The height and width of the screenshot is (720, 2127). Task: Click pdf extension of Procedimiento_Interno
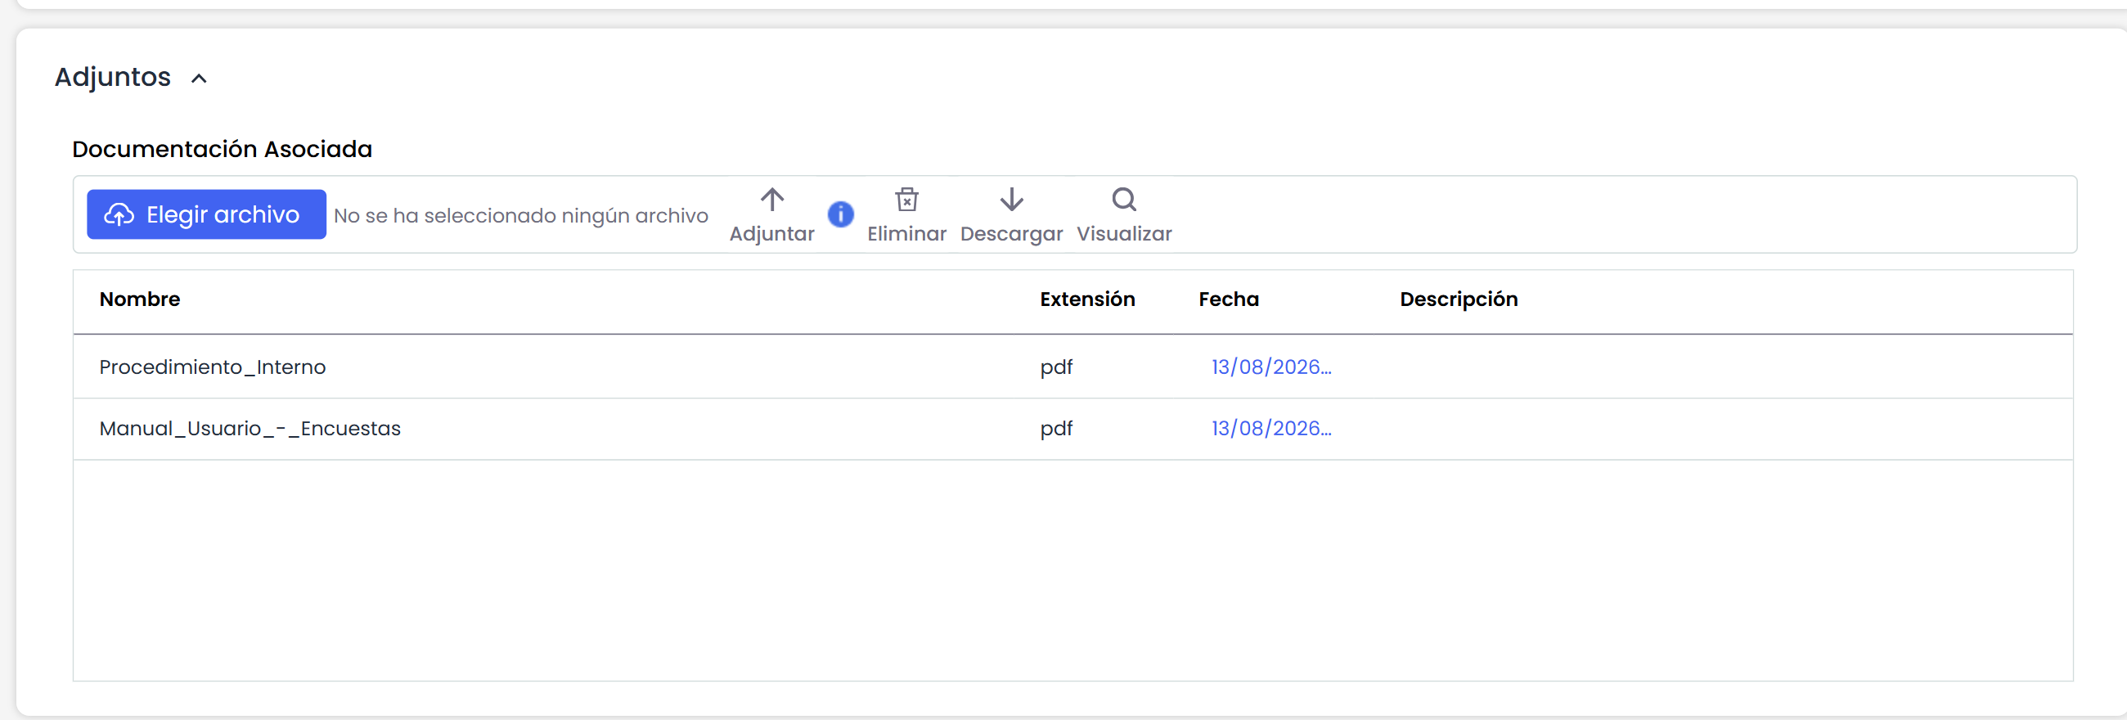click(1056, 367)
